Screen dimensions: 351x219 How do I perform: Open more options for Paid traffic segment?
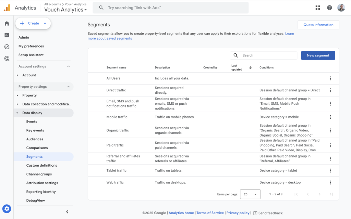330,145
